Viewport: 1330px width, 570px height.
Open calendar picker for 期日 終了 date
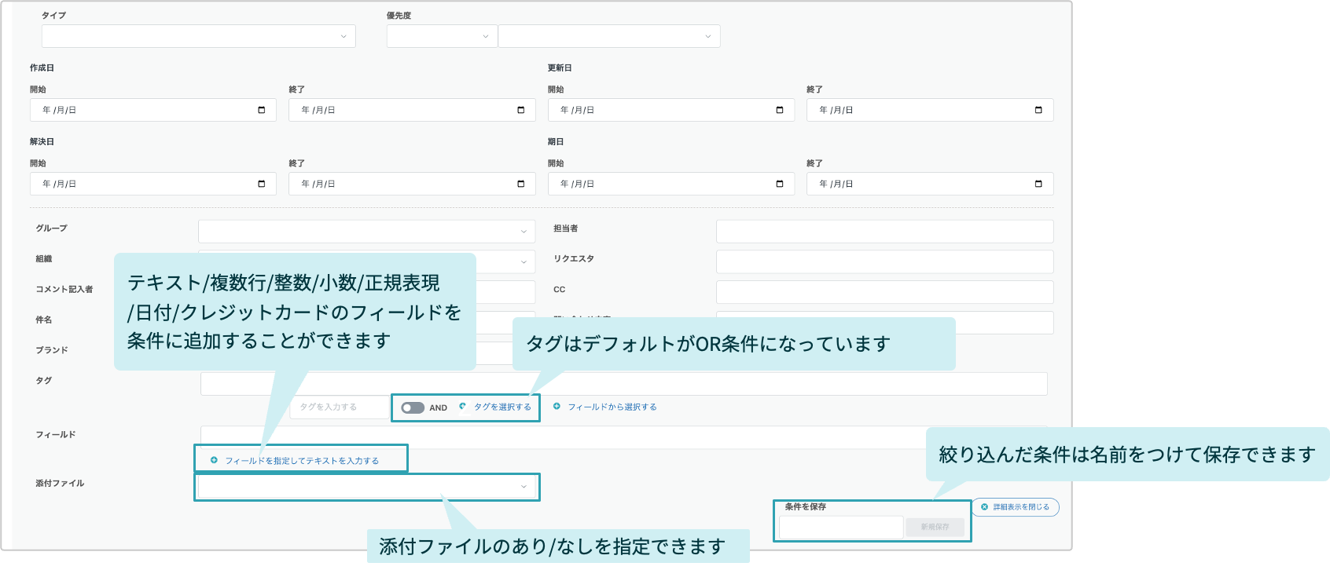click(1038, 184)
